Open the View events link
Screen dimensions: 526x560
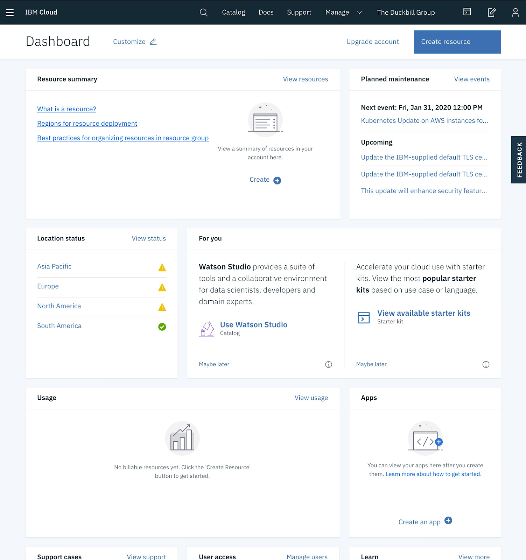pos(472,79)
